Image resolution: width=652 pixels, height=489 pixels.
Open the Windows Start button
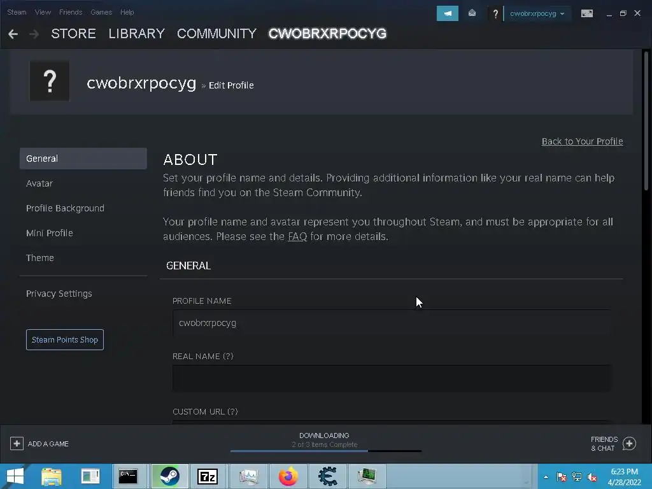point(15,476)
